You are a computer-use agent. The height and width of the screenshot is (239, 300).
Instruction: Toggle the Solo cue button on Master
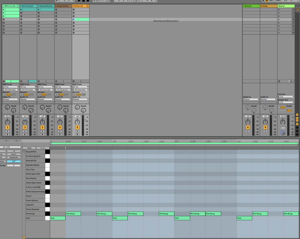[283, 128]
